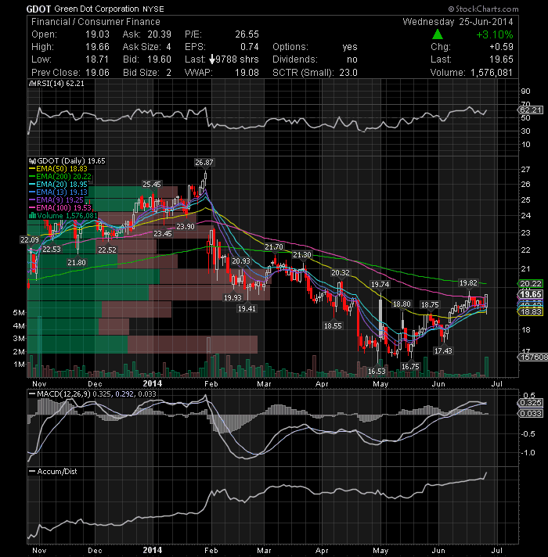
Task: Click the 25.45 high price label
Action: (152, 185)
